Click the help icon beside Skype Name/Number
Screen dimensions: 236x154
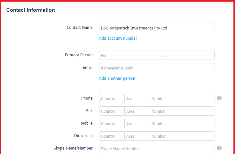(x=219, y=148)
